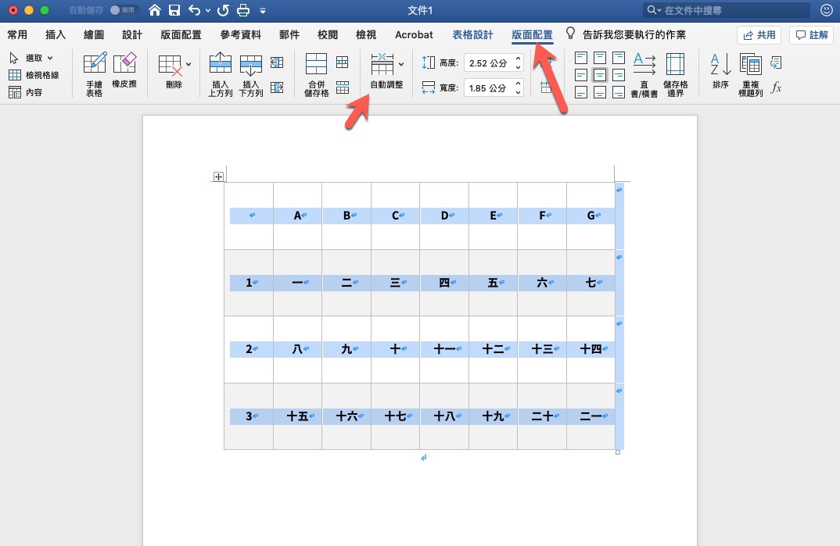Screen dimensions: 840x546
Task: Open the 校閱 ribbon tab
Action: tap(327, 34)
